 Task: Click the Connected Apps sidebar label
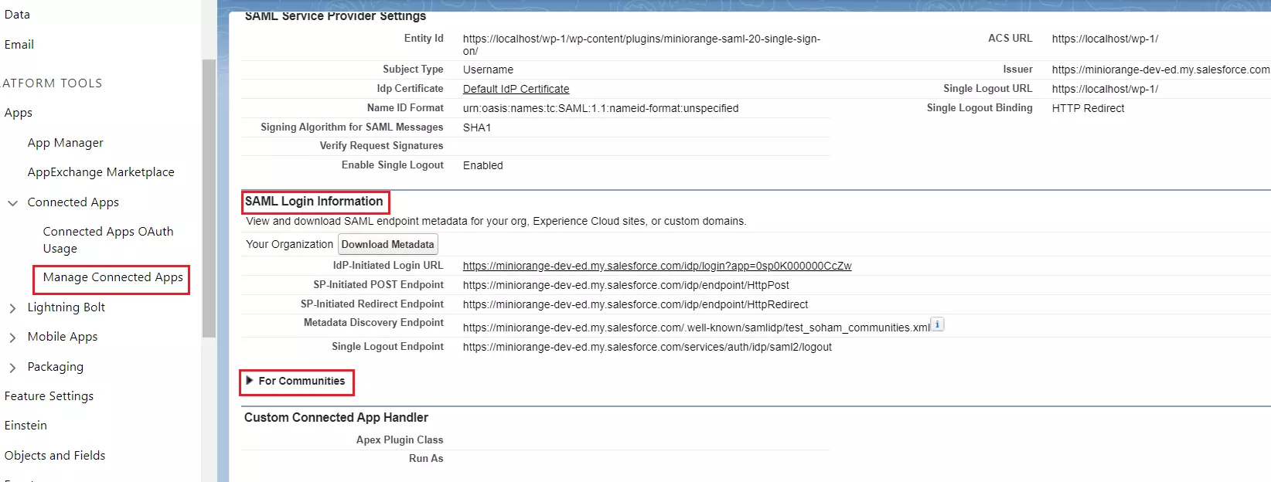click(x=73, y=202)
